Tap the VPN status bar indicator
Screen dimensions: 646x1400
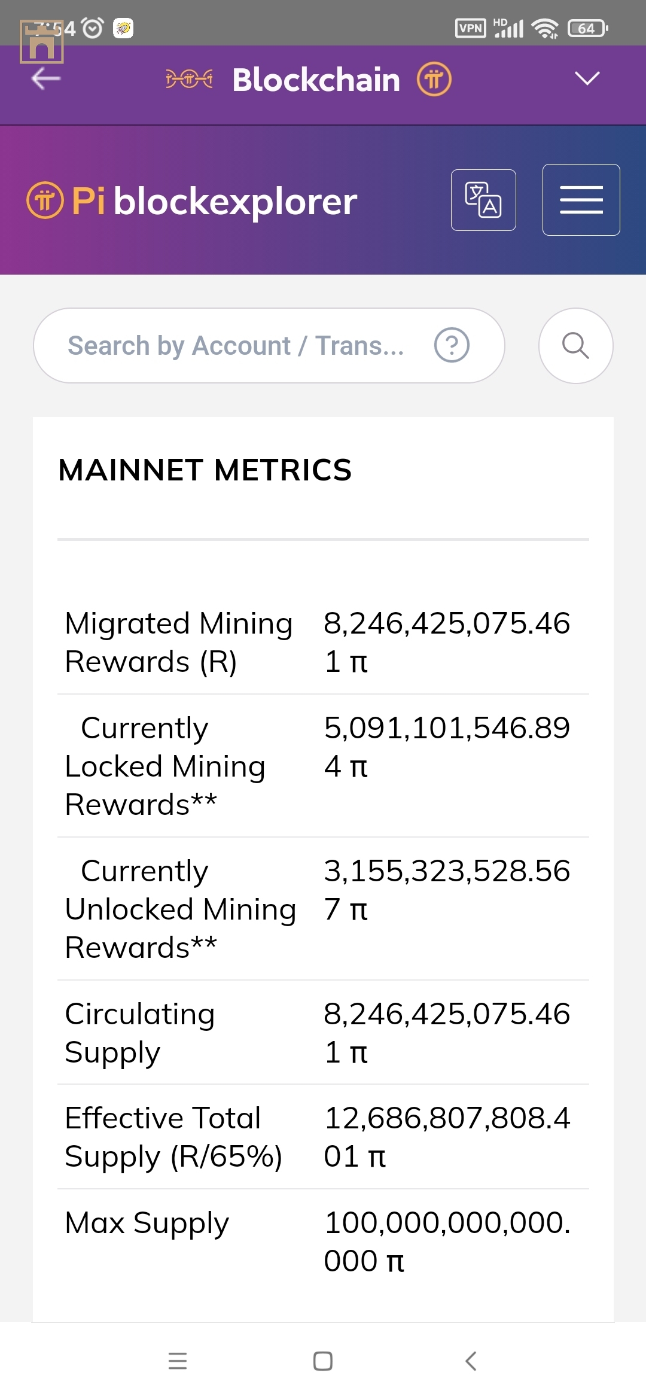coord(470,28)
